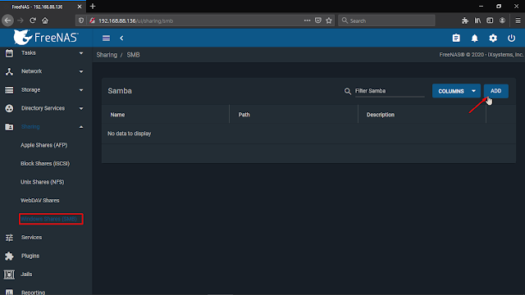This screenshot has width=525, height=295.
Task: Click the FreeNAS logo
Action: coord(46,37)
